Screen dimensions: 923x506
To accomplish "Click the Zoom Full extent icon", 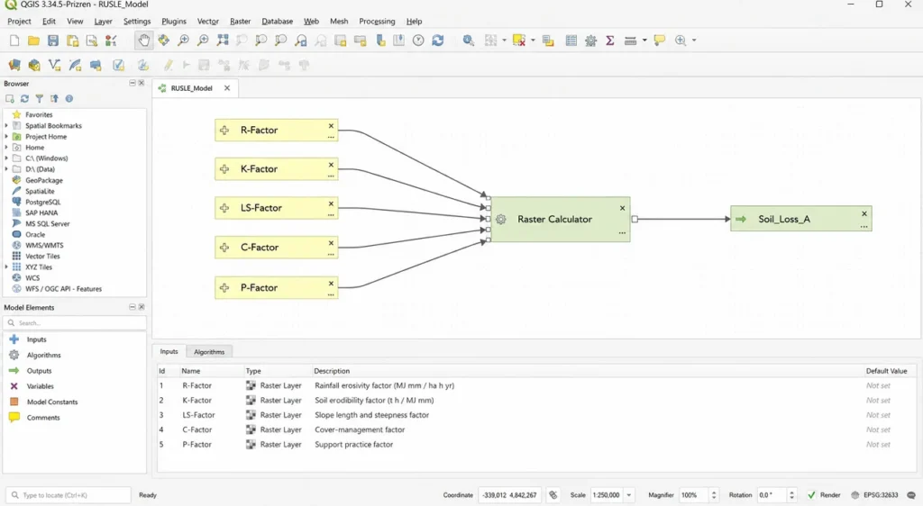I will [223, 41].
